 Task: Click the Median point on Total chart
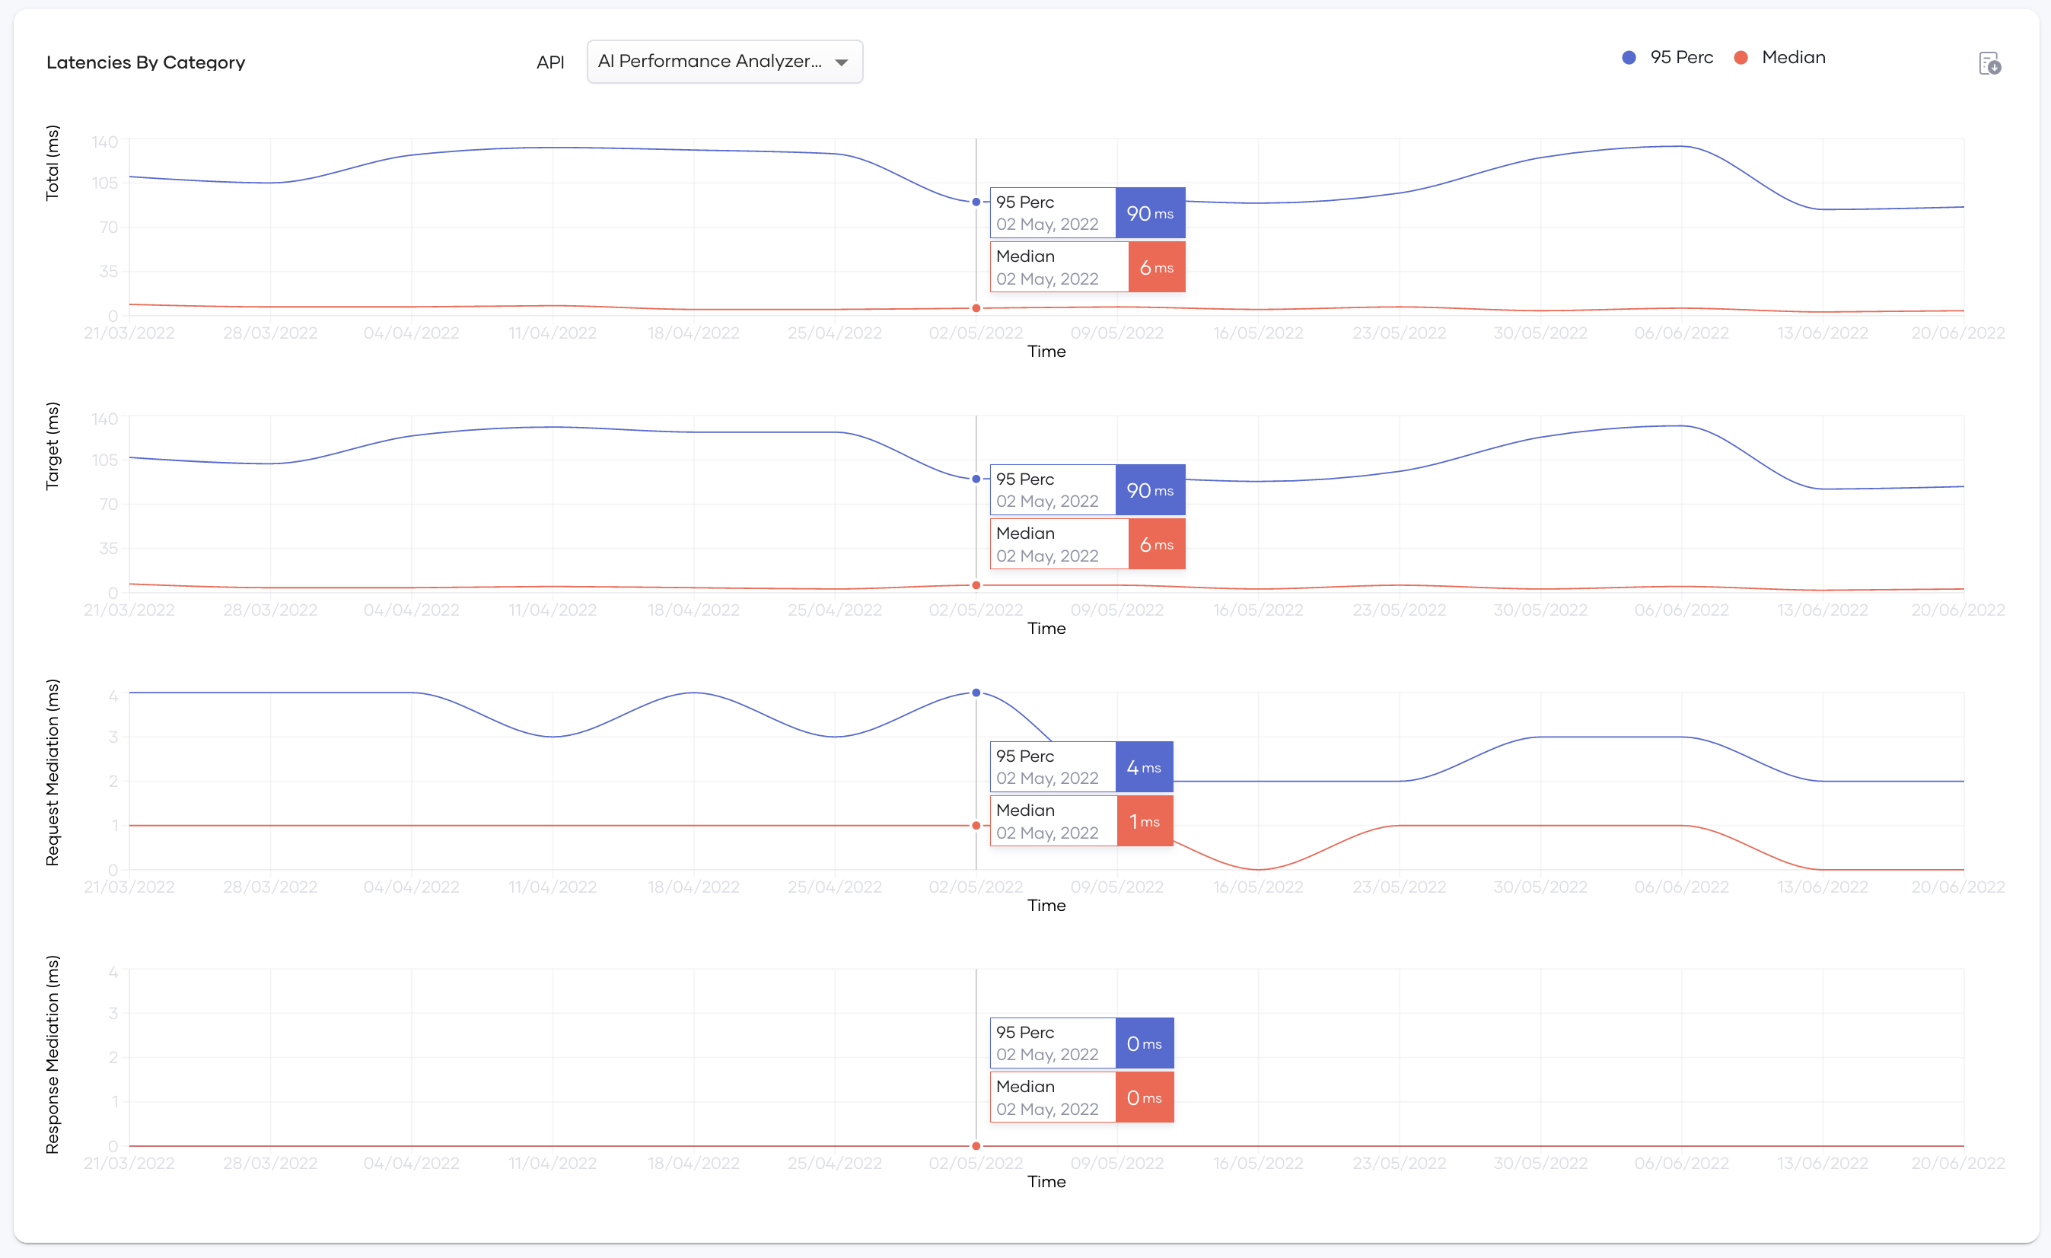976,308
